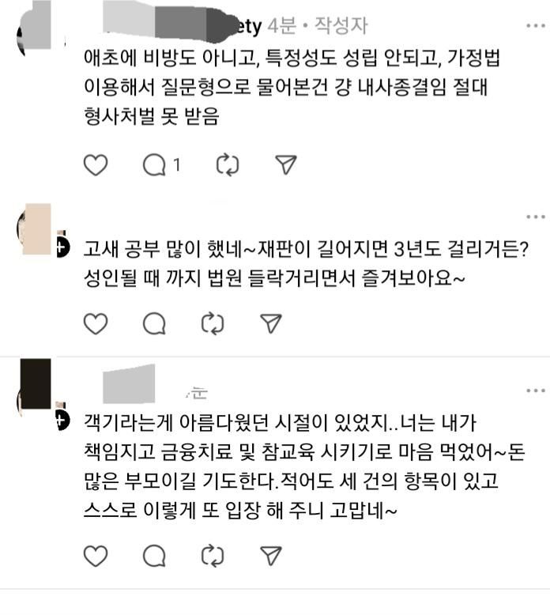Share the first comment via send icon
The width and height of the screenshot is (550, 615).
(x=286, y=164)
